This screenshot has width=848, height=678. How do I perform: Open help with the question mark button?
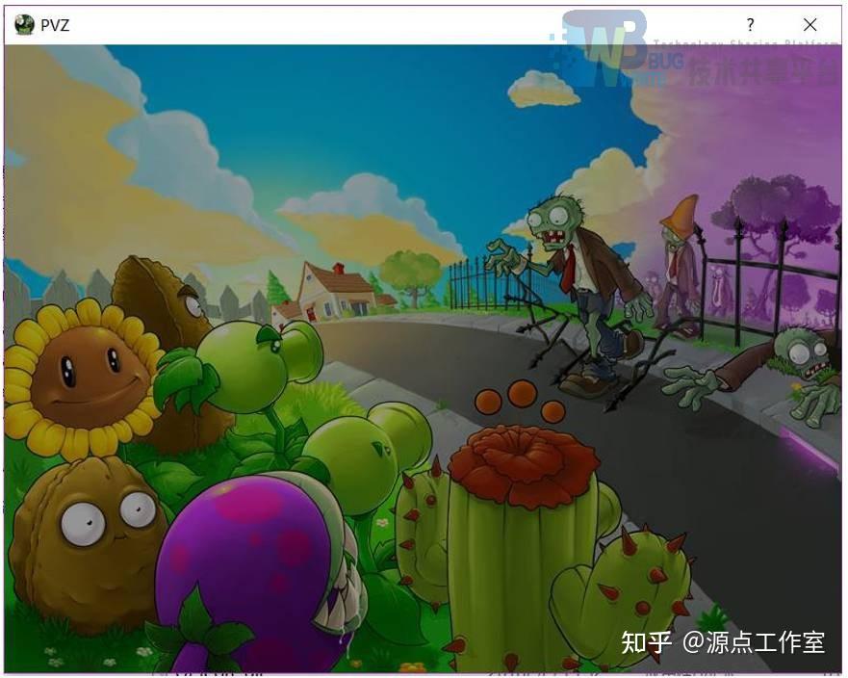click(x=750, y=24)
